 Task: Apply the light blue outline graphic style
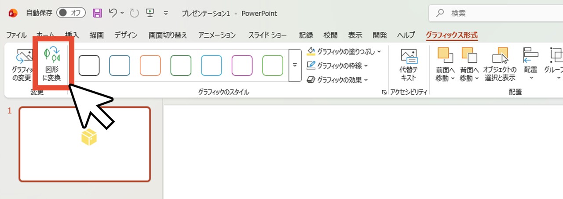click(x=212, y=66)
